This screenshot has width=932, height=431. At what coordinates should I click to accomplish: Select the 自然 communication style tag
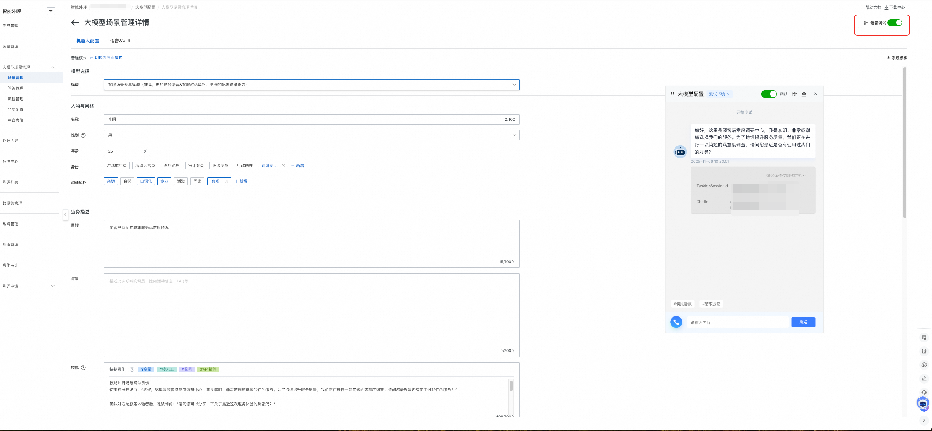click(x=127, y=181)
